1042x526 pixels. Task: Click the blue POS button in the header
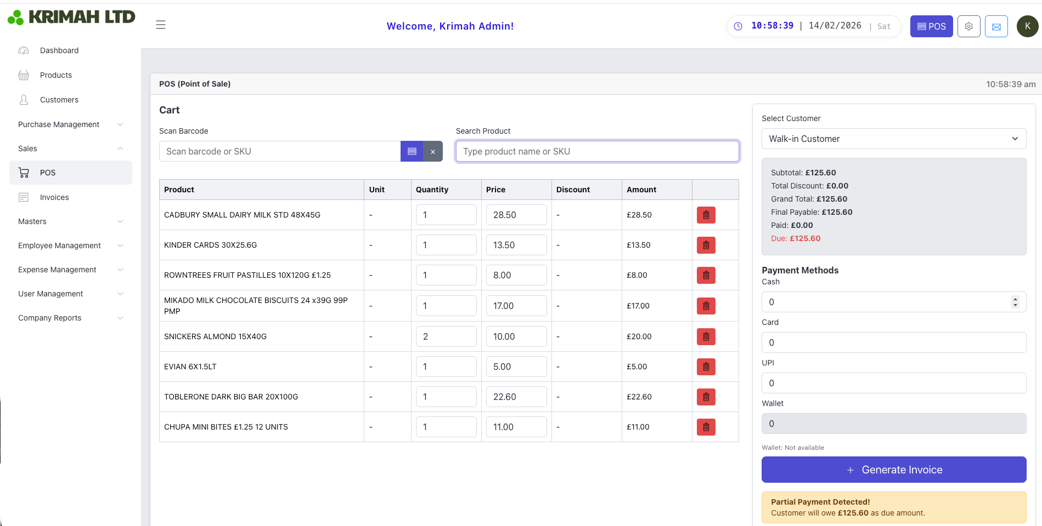[x=931, y=26]
